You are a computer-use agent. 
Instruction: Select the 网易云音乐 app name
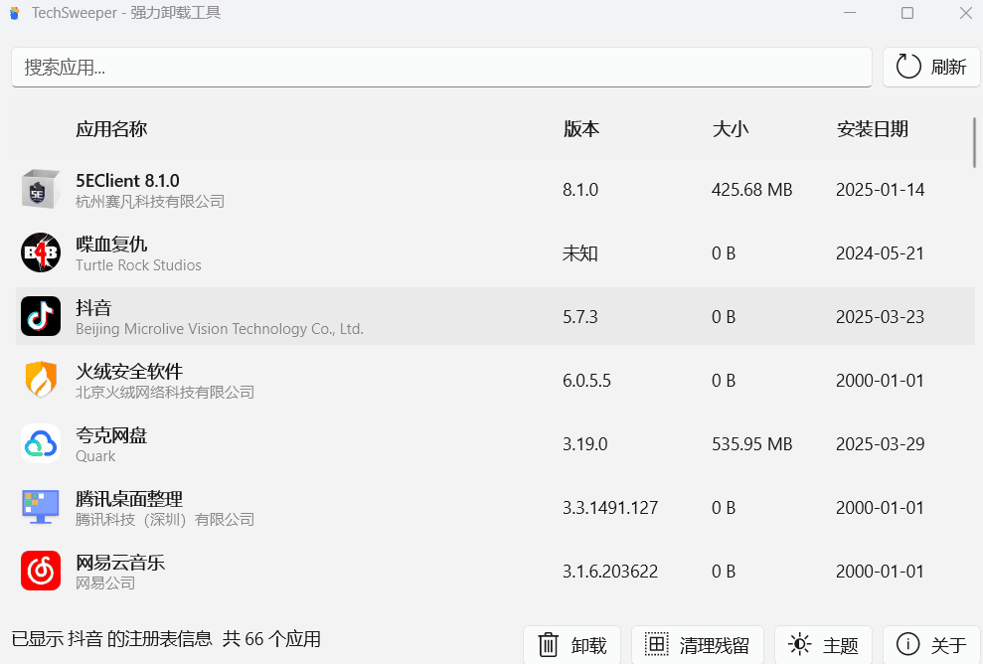pos(120,563)
